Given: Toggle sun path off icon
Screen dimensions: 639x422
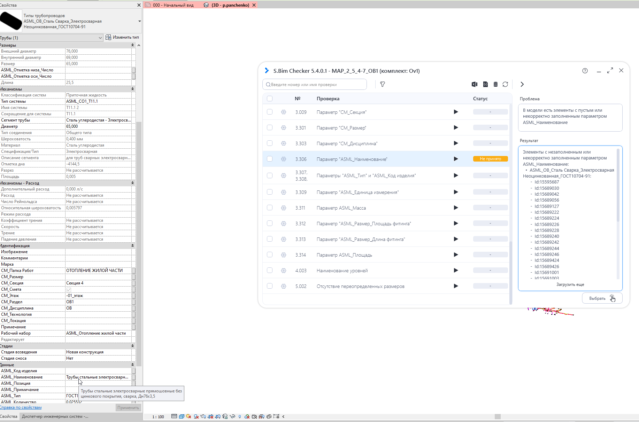Looking at the screenshot, I should click(x=188, y=416).
